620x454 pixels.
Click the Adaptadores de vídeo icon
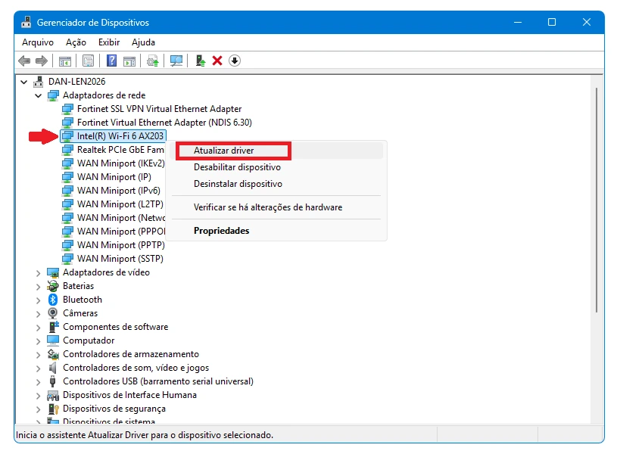click(52, 272)
